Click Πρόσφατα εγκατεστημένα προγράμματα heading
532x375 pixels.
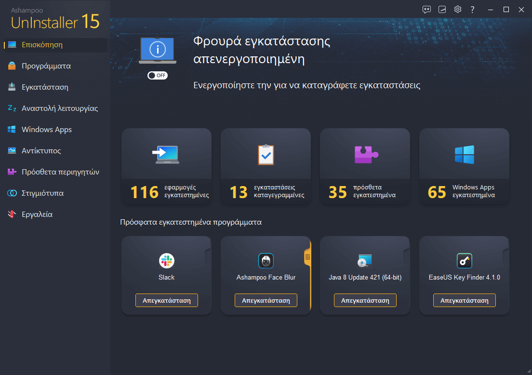(x=191, y=222)
